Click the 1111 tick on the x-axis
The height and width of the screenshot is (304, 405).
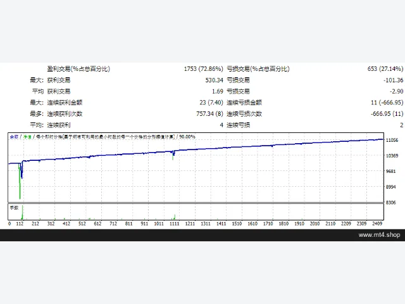pos(175,224)
